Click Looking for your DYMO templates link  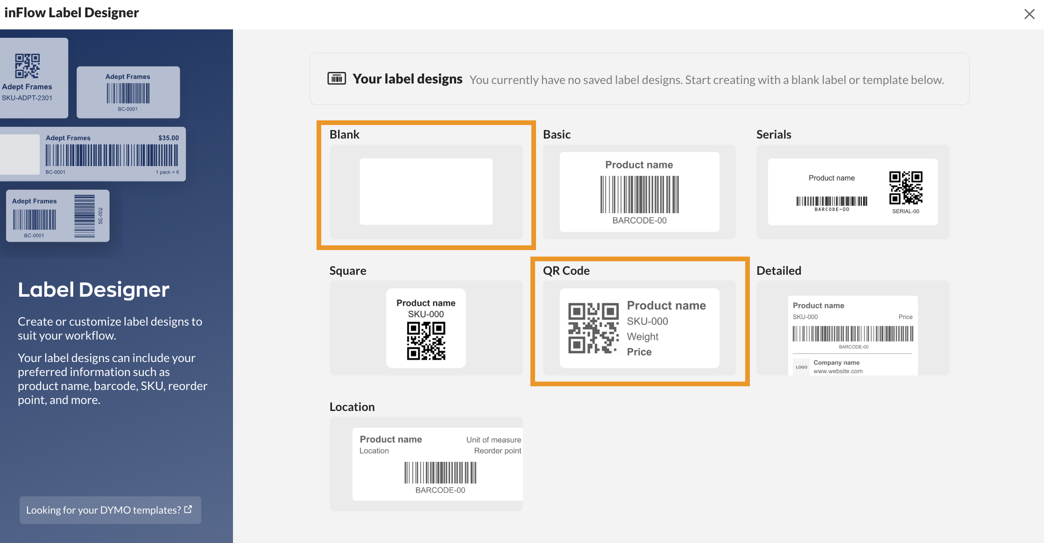tap(110, 510)
